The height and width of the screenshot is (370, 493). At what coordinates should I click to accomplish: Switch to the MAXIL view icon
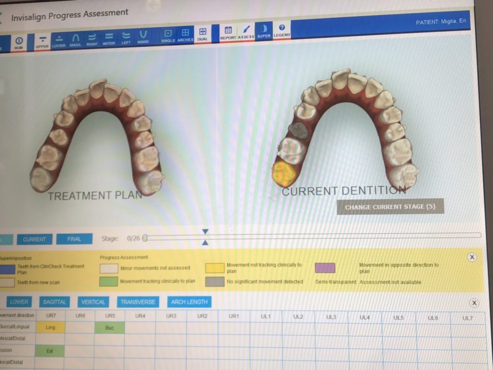click(x=75, y=40)
